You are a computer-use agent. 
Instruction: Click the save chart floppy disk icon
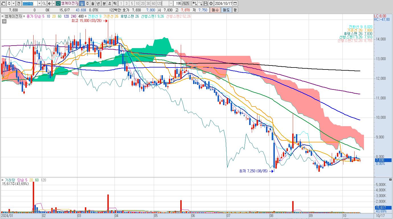point(206,3)
